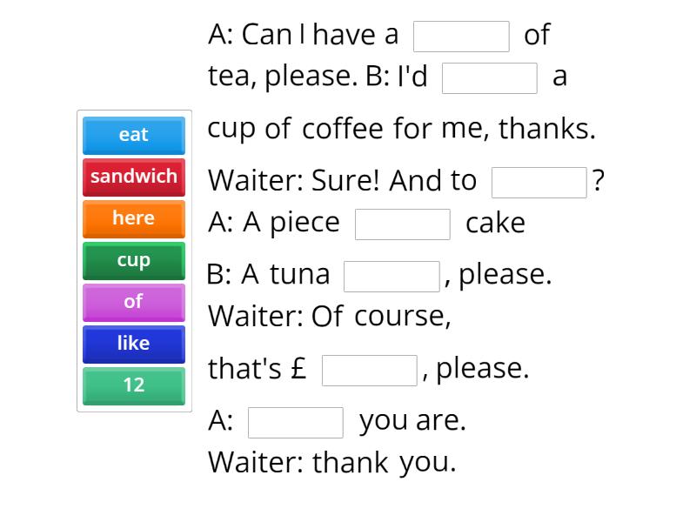
Task: Click the blank after "And to"
Action: tap(539, 181)
